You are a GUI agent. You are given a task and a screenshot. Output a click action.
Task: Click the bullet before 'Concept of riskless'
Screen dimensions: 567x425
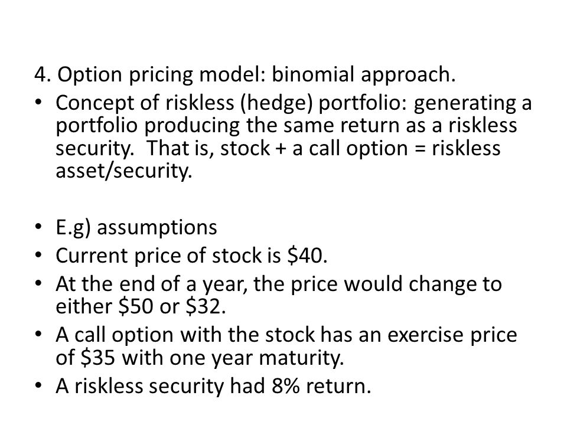click(38, 103)
